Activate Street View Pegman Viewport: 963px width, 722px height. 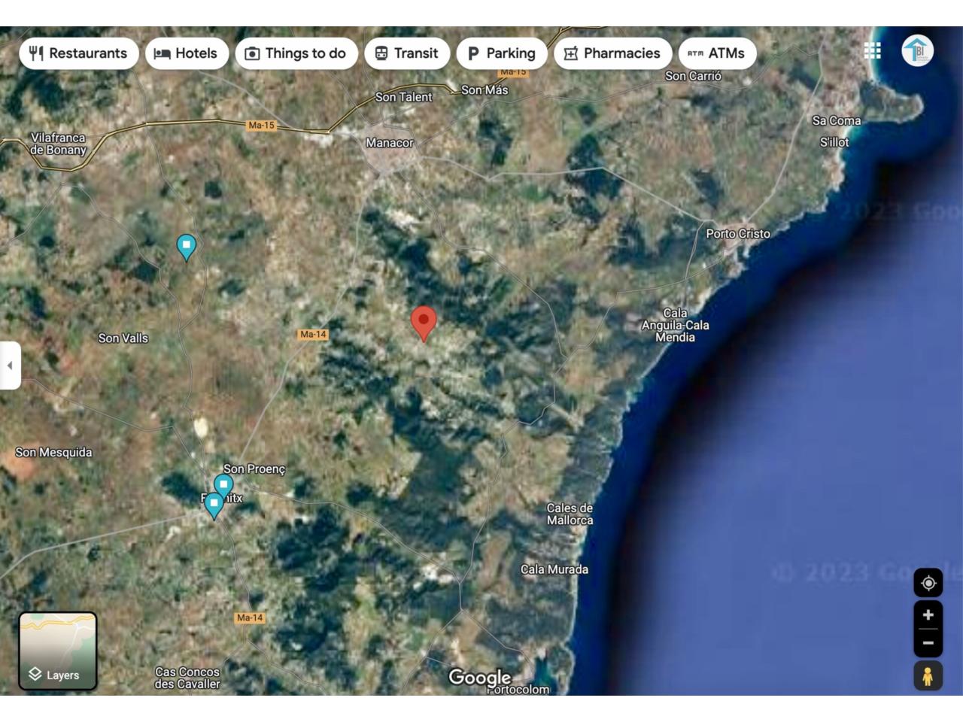928,675
